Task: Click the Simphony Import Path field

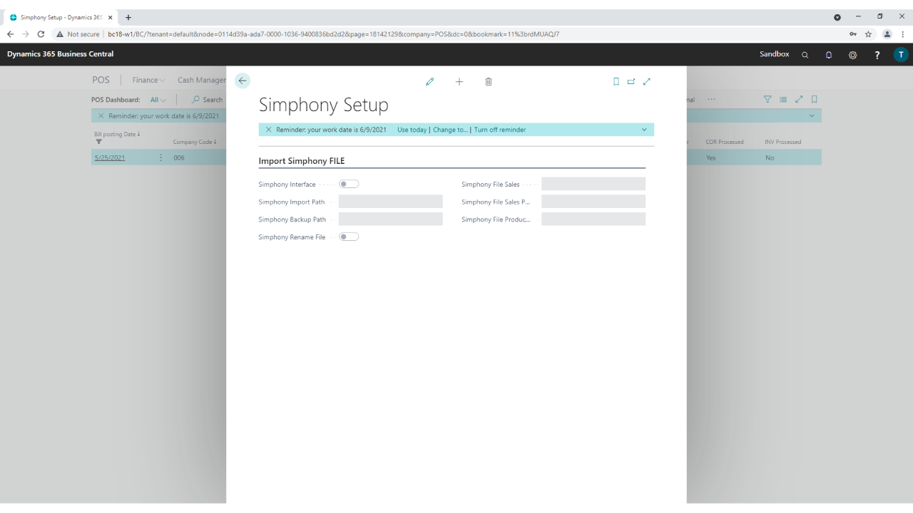Action: (x=391, y=202)
